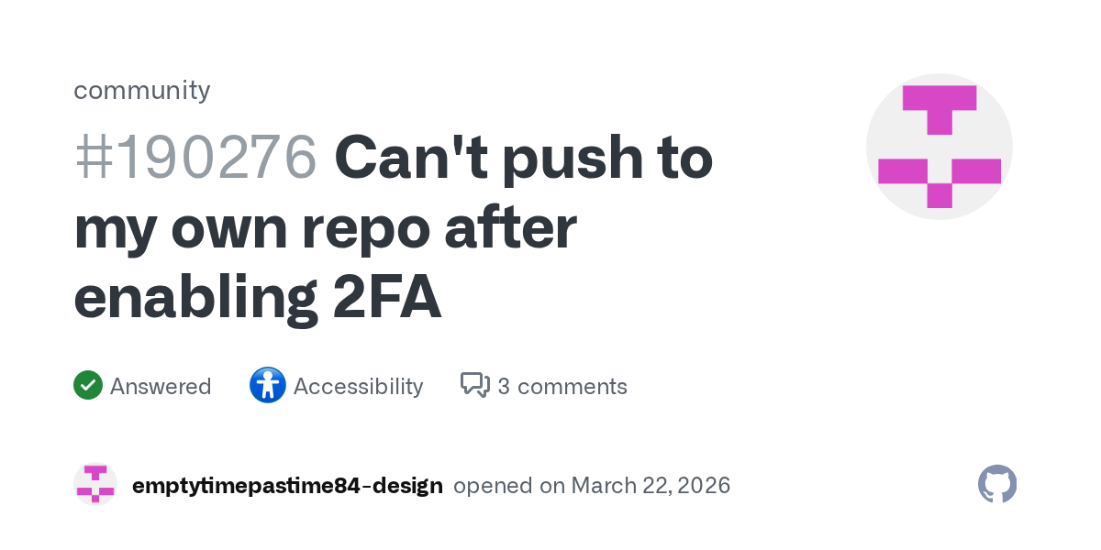
Task: Click the word 'enabling' in the title
Action: (x=189, y=298)
